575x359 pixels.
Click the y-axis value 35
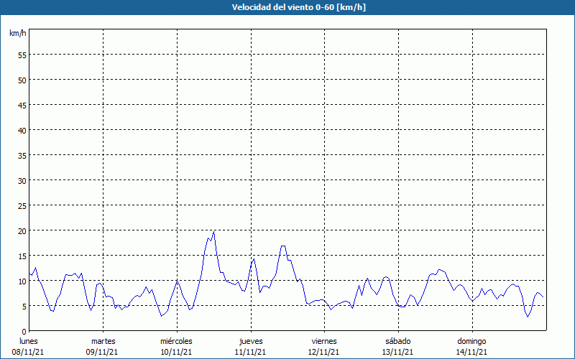[x=22, y=156]
